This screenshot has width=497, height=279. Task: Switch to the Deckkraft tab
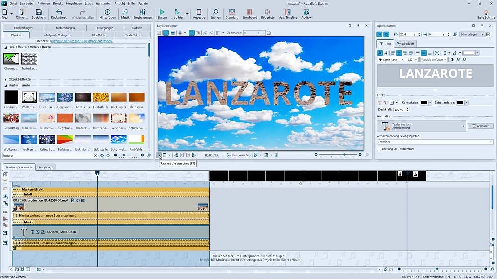click(x=406, y=44)
